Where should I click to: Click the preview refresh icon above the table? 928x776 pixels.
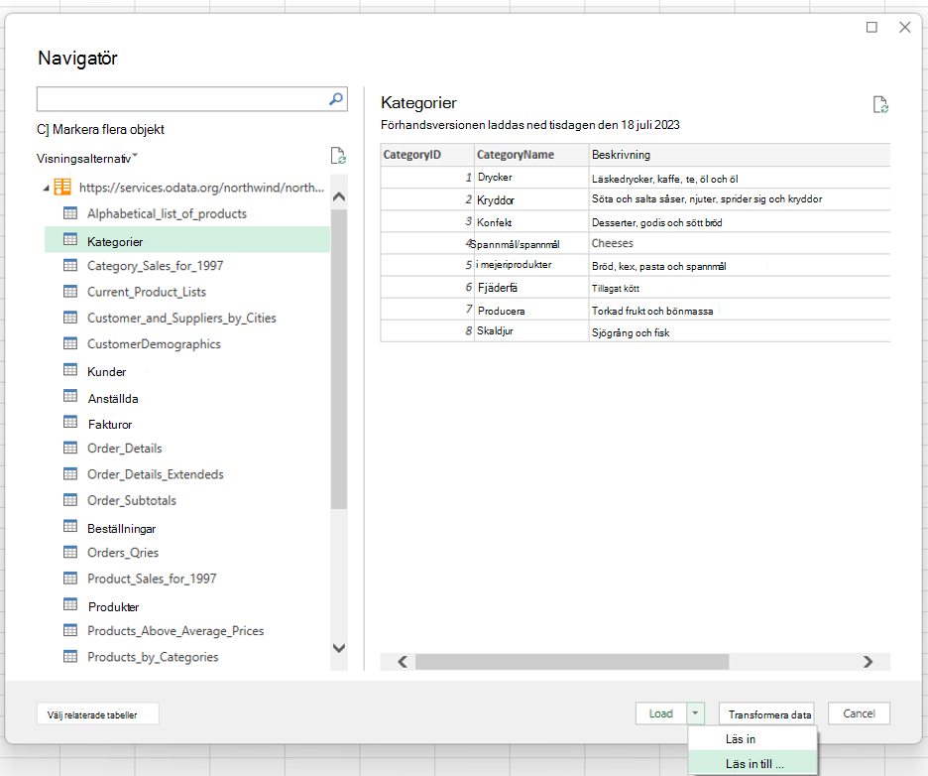pos(880,105)
